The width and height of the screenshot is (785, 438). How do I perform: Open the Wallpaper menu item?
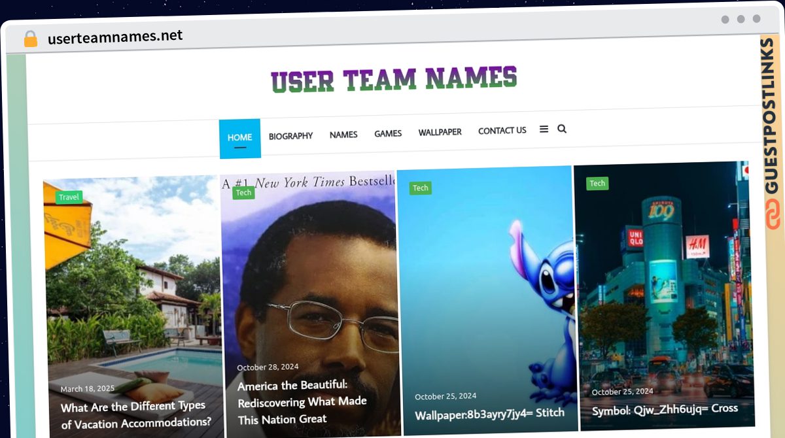pos(440,132)
